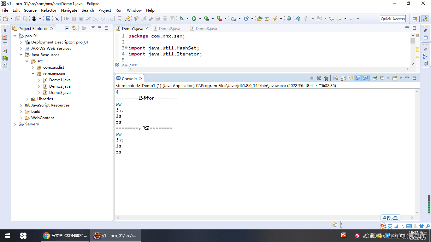
Task: Expand the JAX-WS Web Services node
Action: [21, 49]
